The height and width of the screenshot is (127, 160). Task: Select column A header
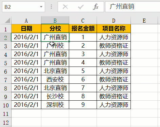[x=26, y=21]
